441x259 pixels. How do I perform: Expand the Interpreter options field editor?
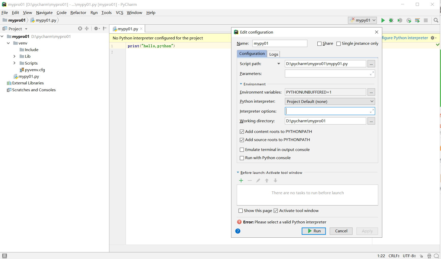click(x=372, y=111)
